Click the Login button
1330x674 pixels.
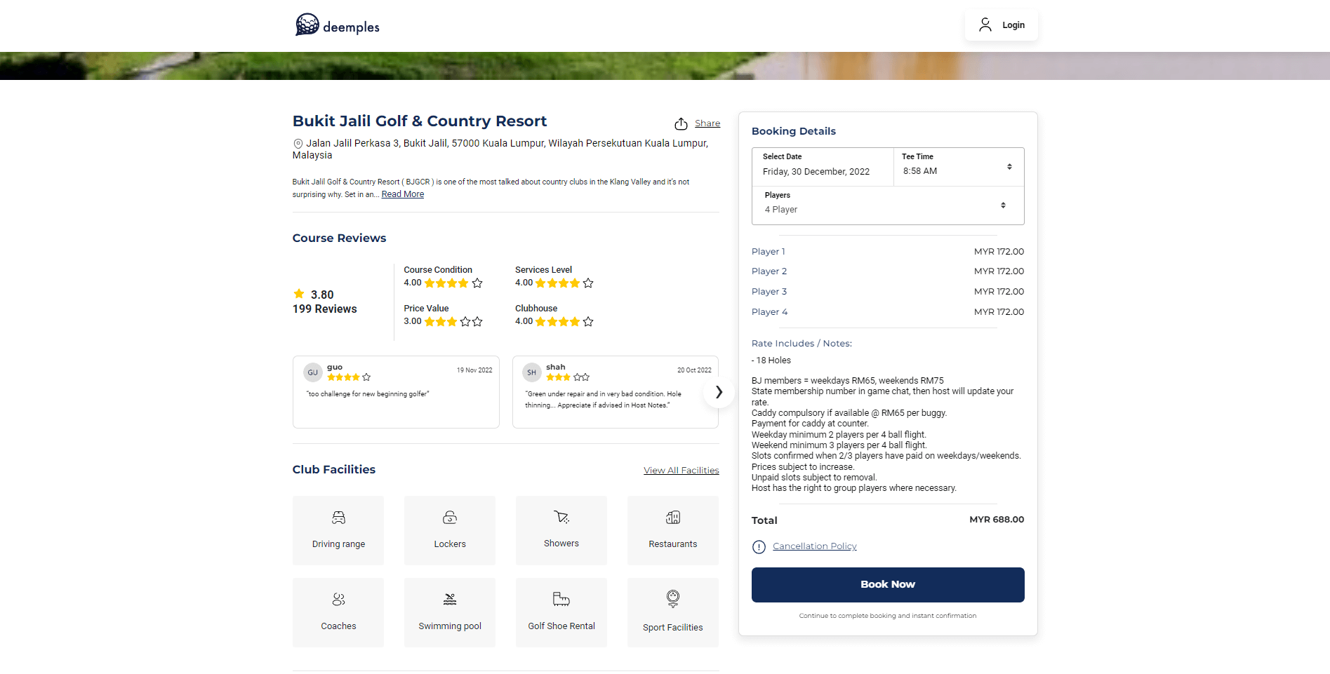pos(1002,25)
